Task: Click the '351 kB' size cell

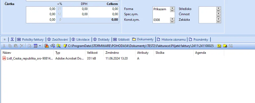Action: [92, 58]
